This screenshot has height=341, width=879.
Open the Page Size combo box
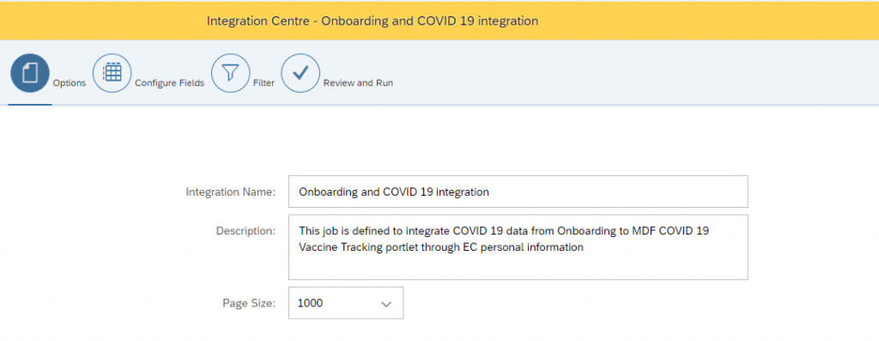point(346,303)
